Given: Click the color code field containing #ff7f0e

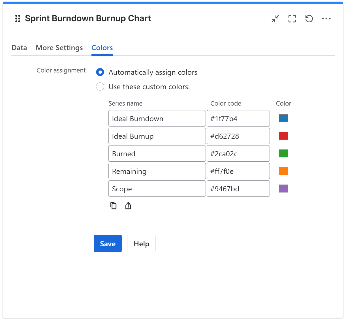Looking at the screenshot, I should tap(238, 171).
